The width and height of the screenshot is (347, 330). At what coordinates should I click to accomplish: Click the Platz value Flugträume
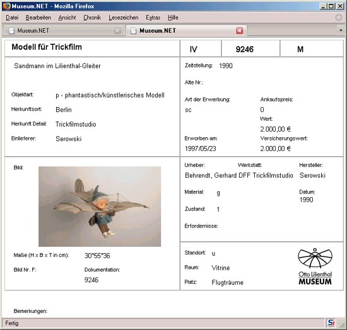[x=228, y=283]
